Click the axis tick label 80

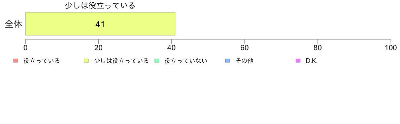coord(318,48)
